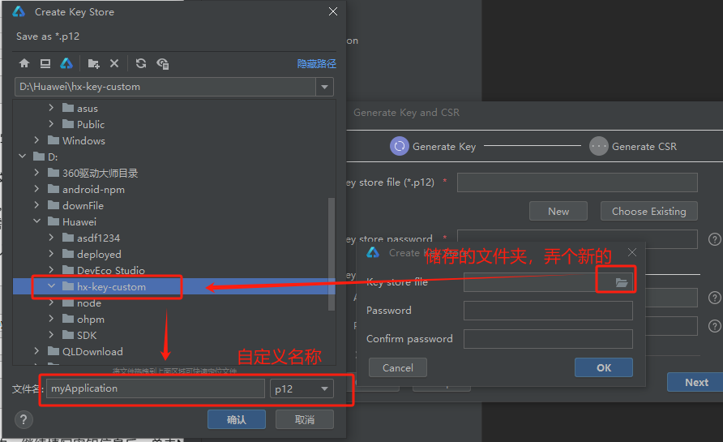Viewport: 723px width, 442px height.
Task: Click the help question mark button
Action: [x=24, y=419]
